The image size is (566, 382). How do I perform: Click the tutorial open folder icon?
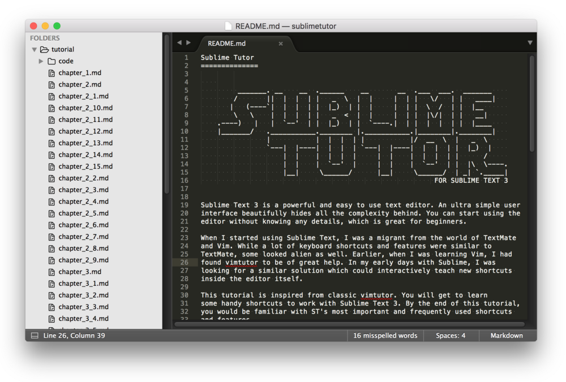coord(44,49)
